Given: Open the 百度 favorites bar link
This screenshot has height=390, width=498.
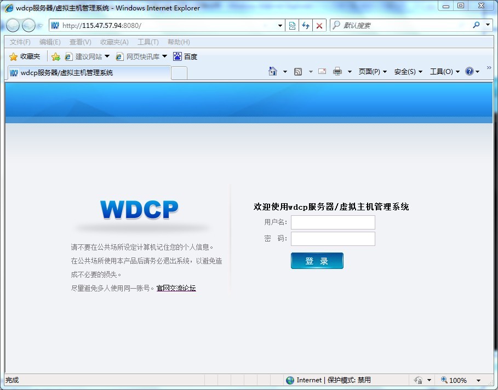Looking at the screenshot, I should (x=186, y=56).
